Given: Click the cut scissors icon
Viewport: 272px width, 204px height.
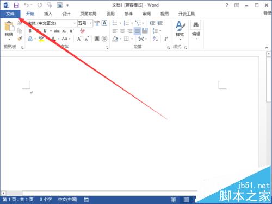Looking at the screenshot, I should point(20,23).
